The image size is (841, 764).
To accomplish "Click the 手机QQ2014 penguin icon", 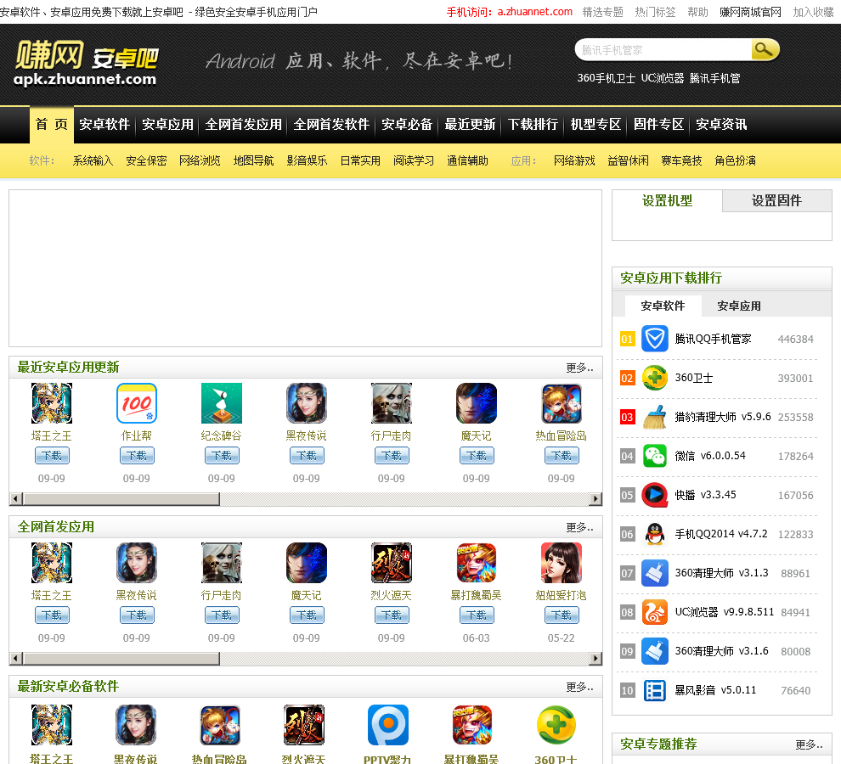I will coord(655,534).
